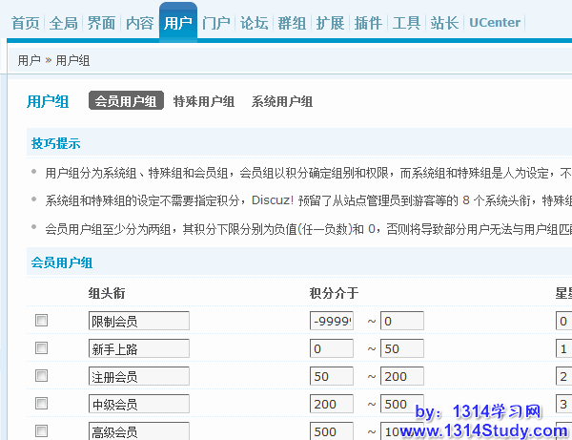Open the 站长 menu tab
572x440 pixels.
point(444,23)
